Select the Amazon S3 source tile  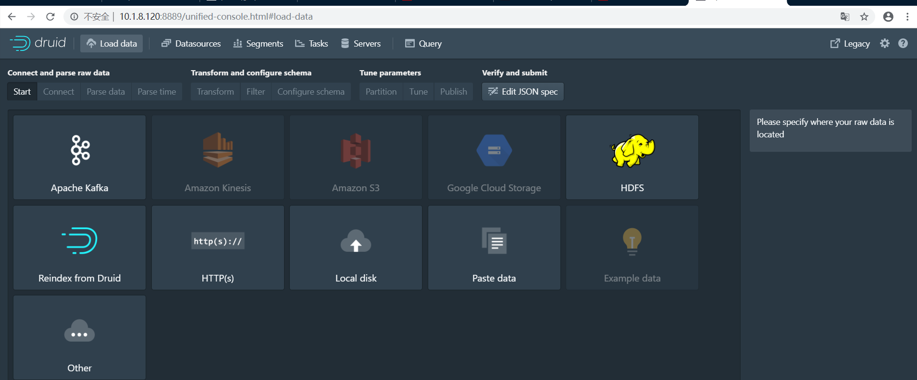(x=356, y=157)
